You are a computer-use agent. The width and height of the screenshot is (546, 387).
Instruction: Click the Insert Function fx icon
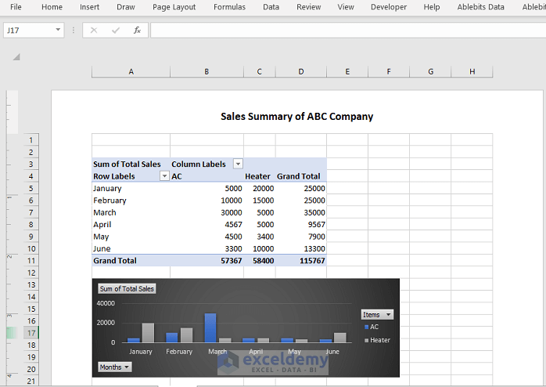(x=137, y=31)
